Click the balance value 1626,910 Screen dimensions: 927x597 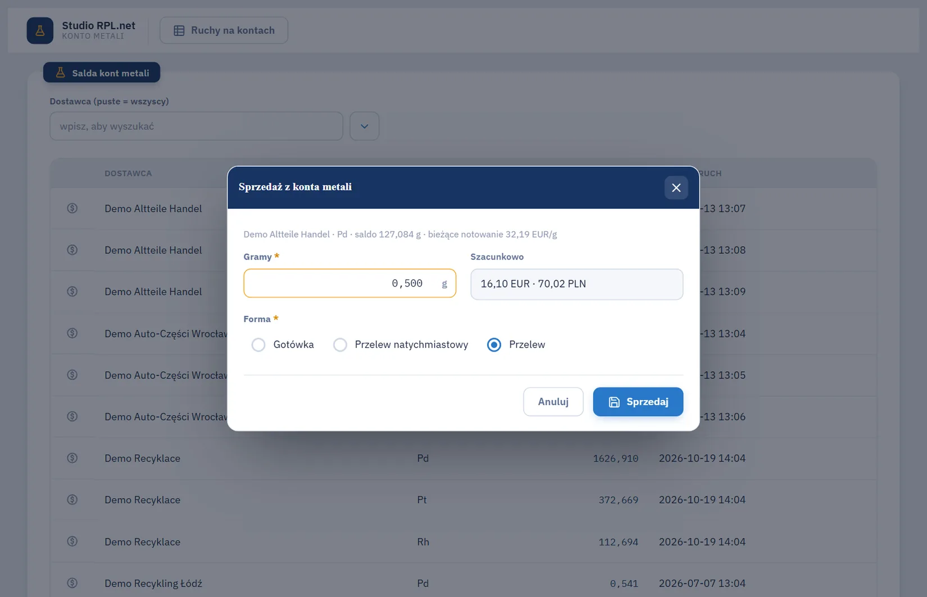[616, 458]
